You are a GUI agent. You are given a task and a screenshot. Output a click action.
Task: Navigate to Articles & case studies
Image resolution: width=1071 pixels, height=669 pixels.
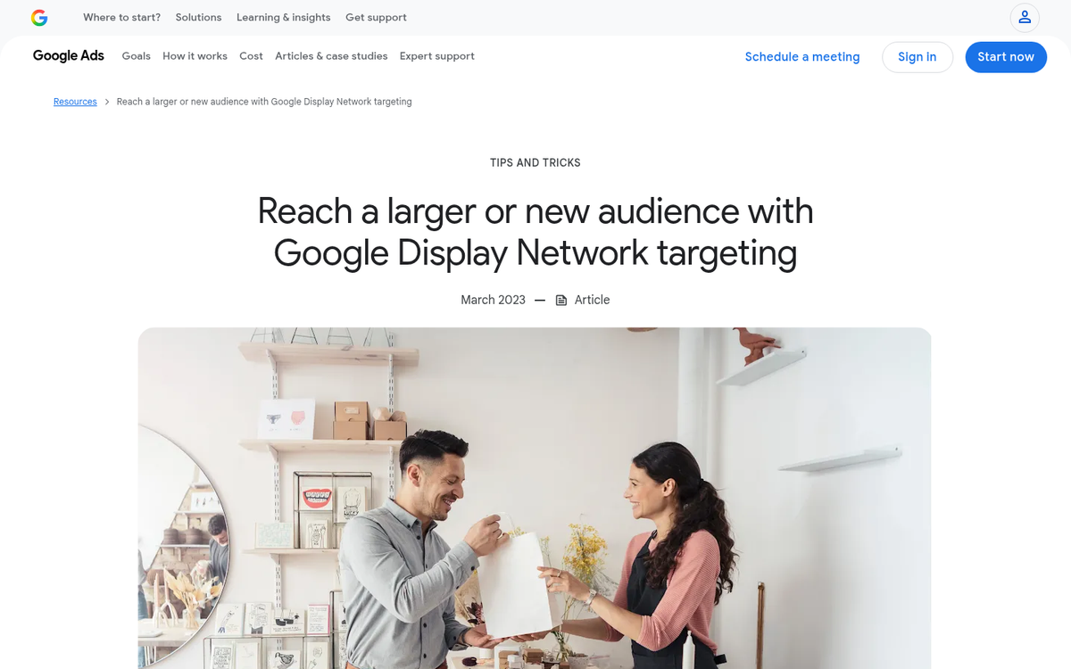(x=331, y=56)
